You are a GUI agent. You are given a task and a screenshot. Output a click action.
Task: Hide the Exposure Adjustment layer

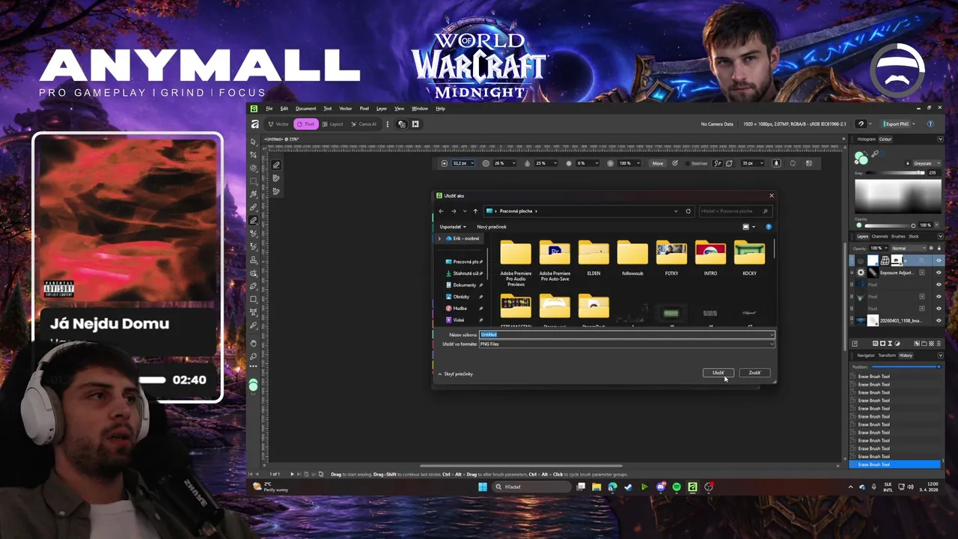click(939, 272)
